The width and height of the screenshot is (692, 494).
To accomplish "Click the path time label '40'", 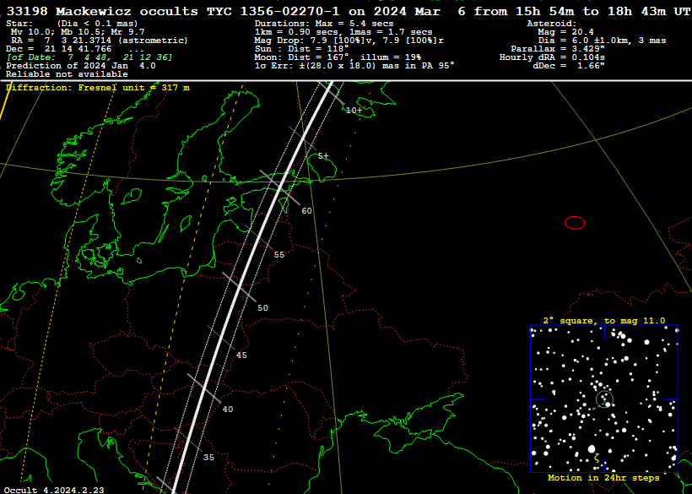I will (x=228, y=410).
